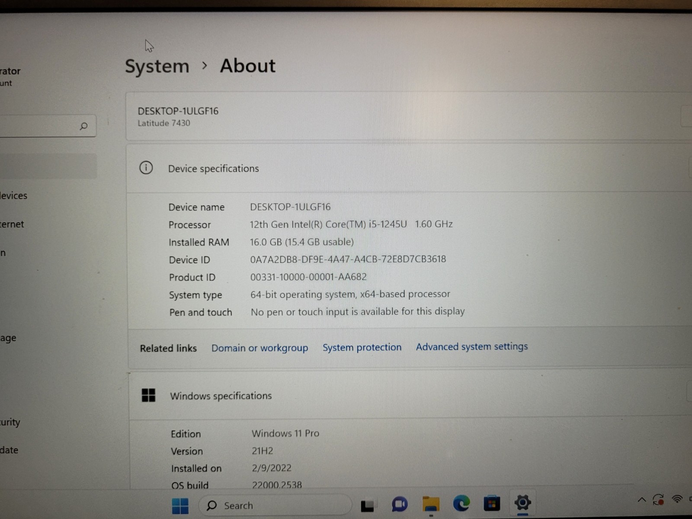The height and width of the screenshot is (519, 692).
Task: Click the Windows logo beside Windows specifications
Action: point(148,395)
